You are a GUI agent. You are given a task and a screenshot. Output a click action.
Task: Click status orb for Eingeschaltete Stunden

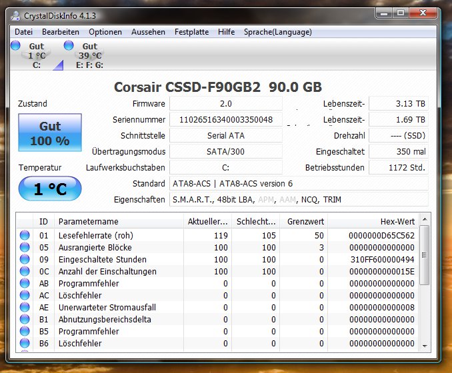pos(25,259)
